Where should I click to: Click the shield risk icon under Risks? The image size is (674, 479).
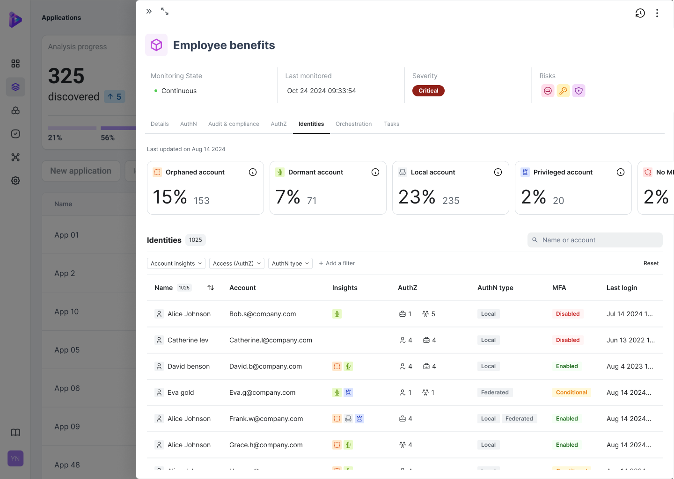(579, 90)
